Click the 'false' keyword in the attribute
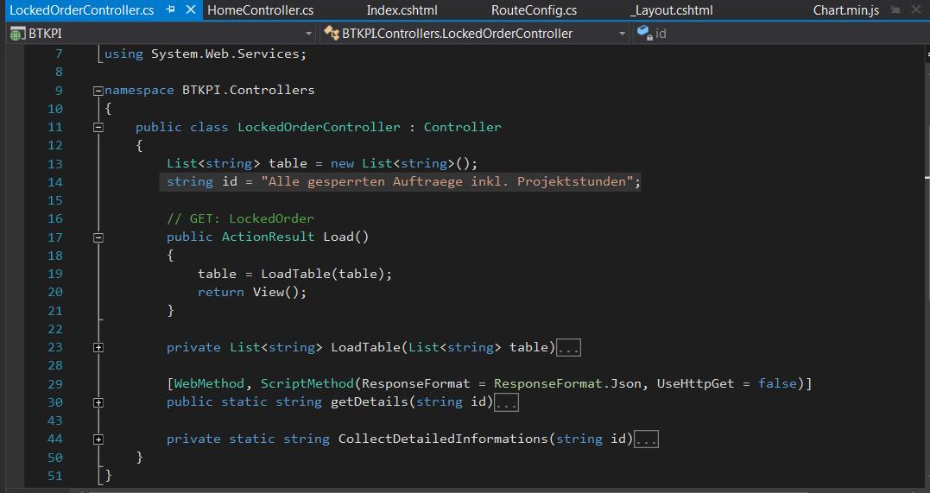Screen dimensions: 930x493 point(777,384)
